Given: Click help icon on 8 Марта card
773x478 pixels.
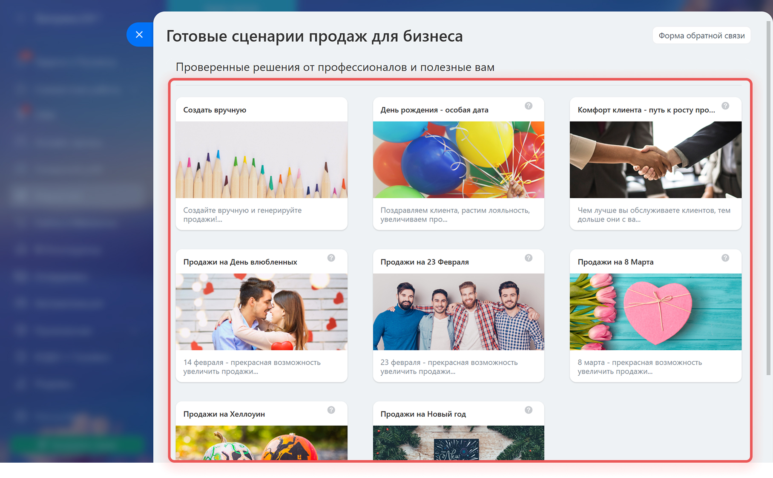Looking at the screenshot, I should click(x=725, y=258).
